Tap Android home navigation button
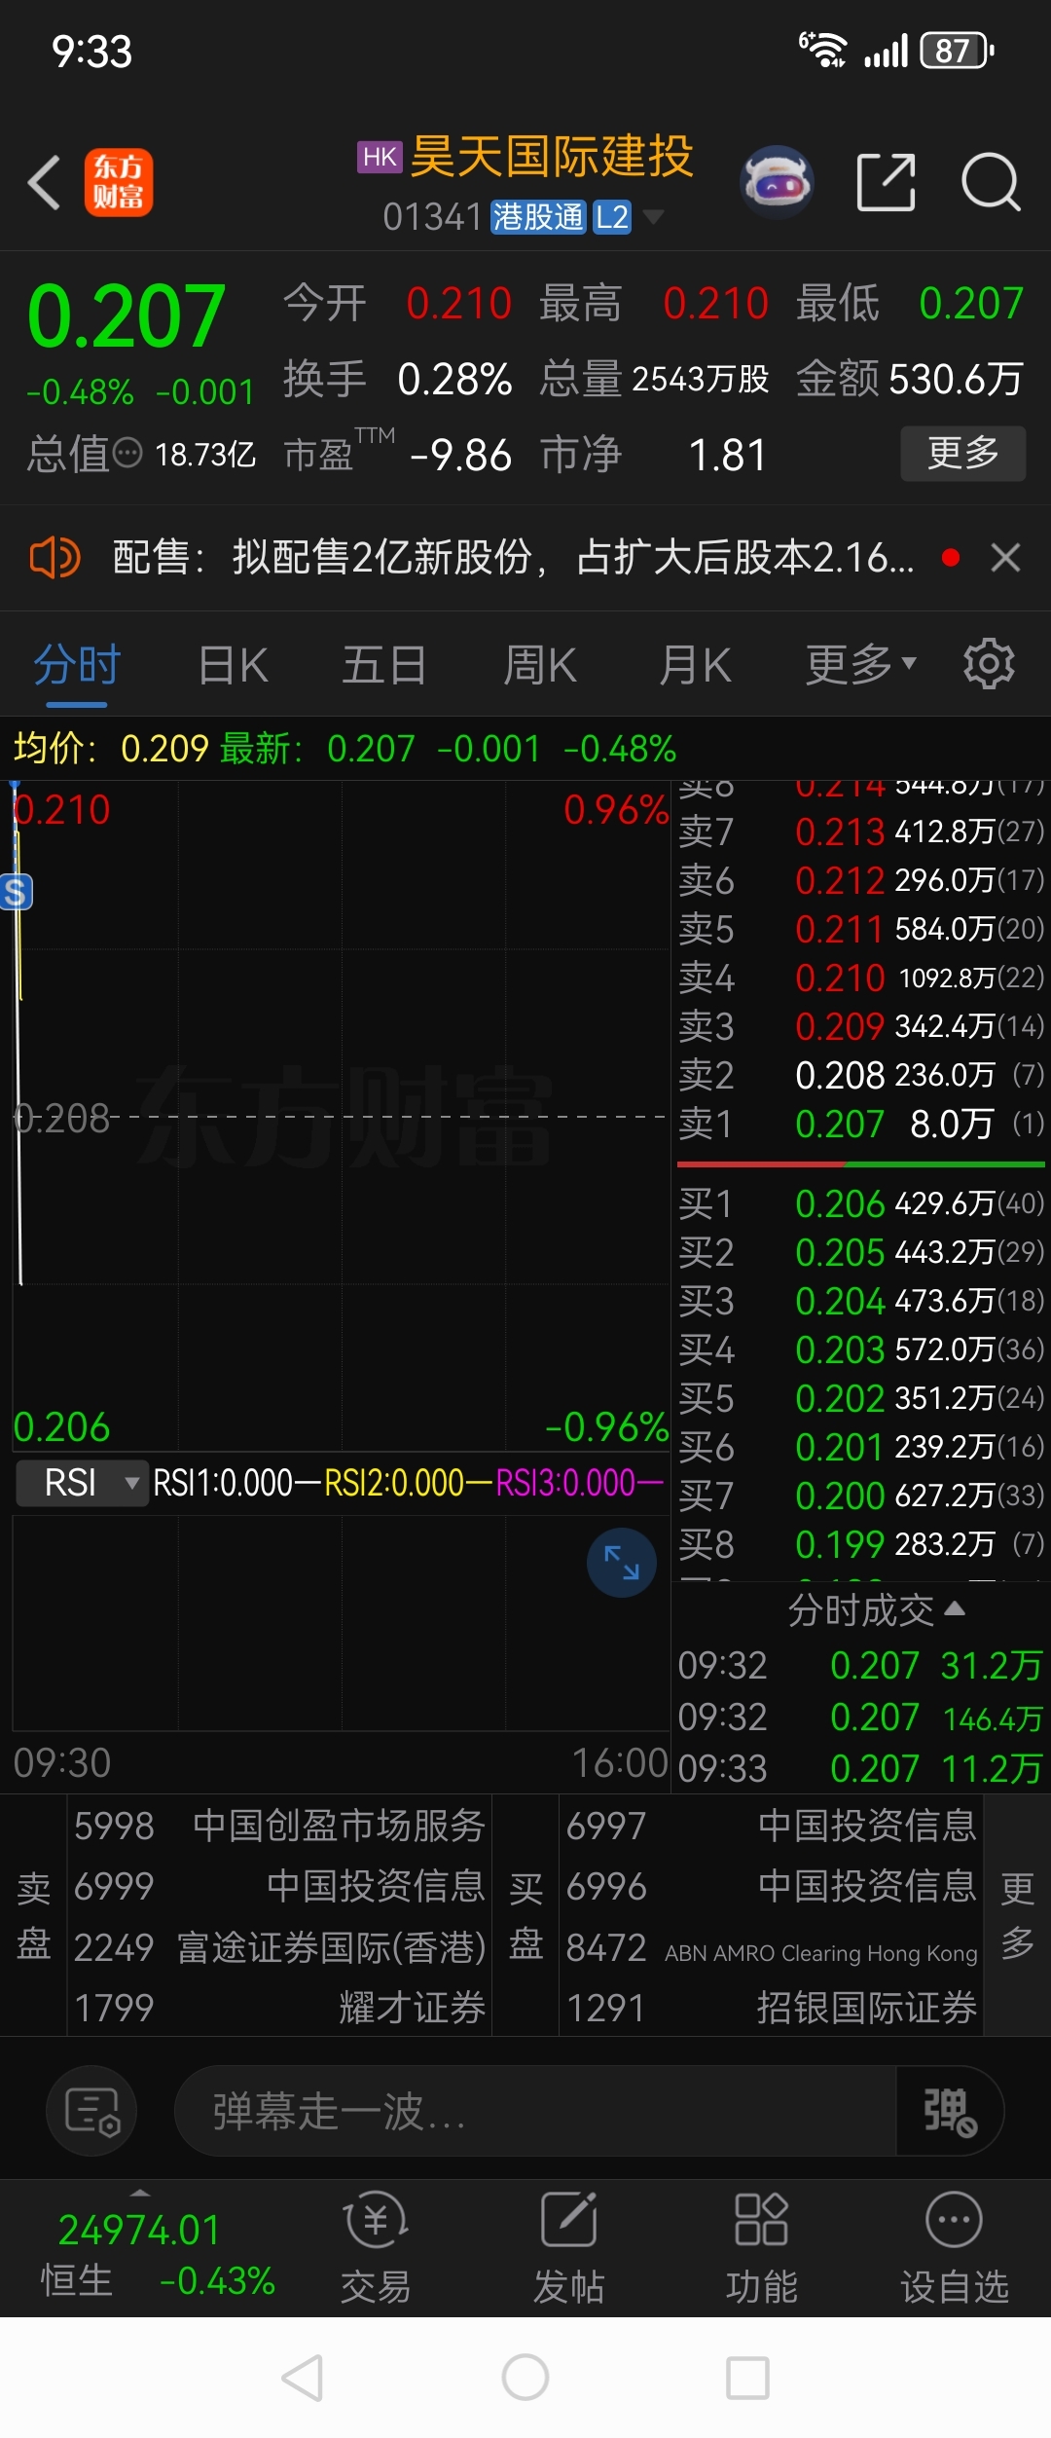The width and height of the screenshot is (1051, 2438). 525,2378
